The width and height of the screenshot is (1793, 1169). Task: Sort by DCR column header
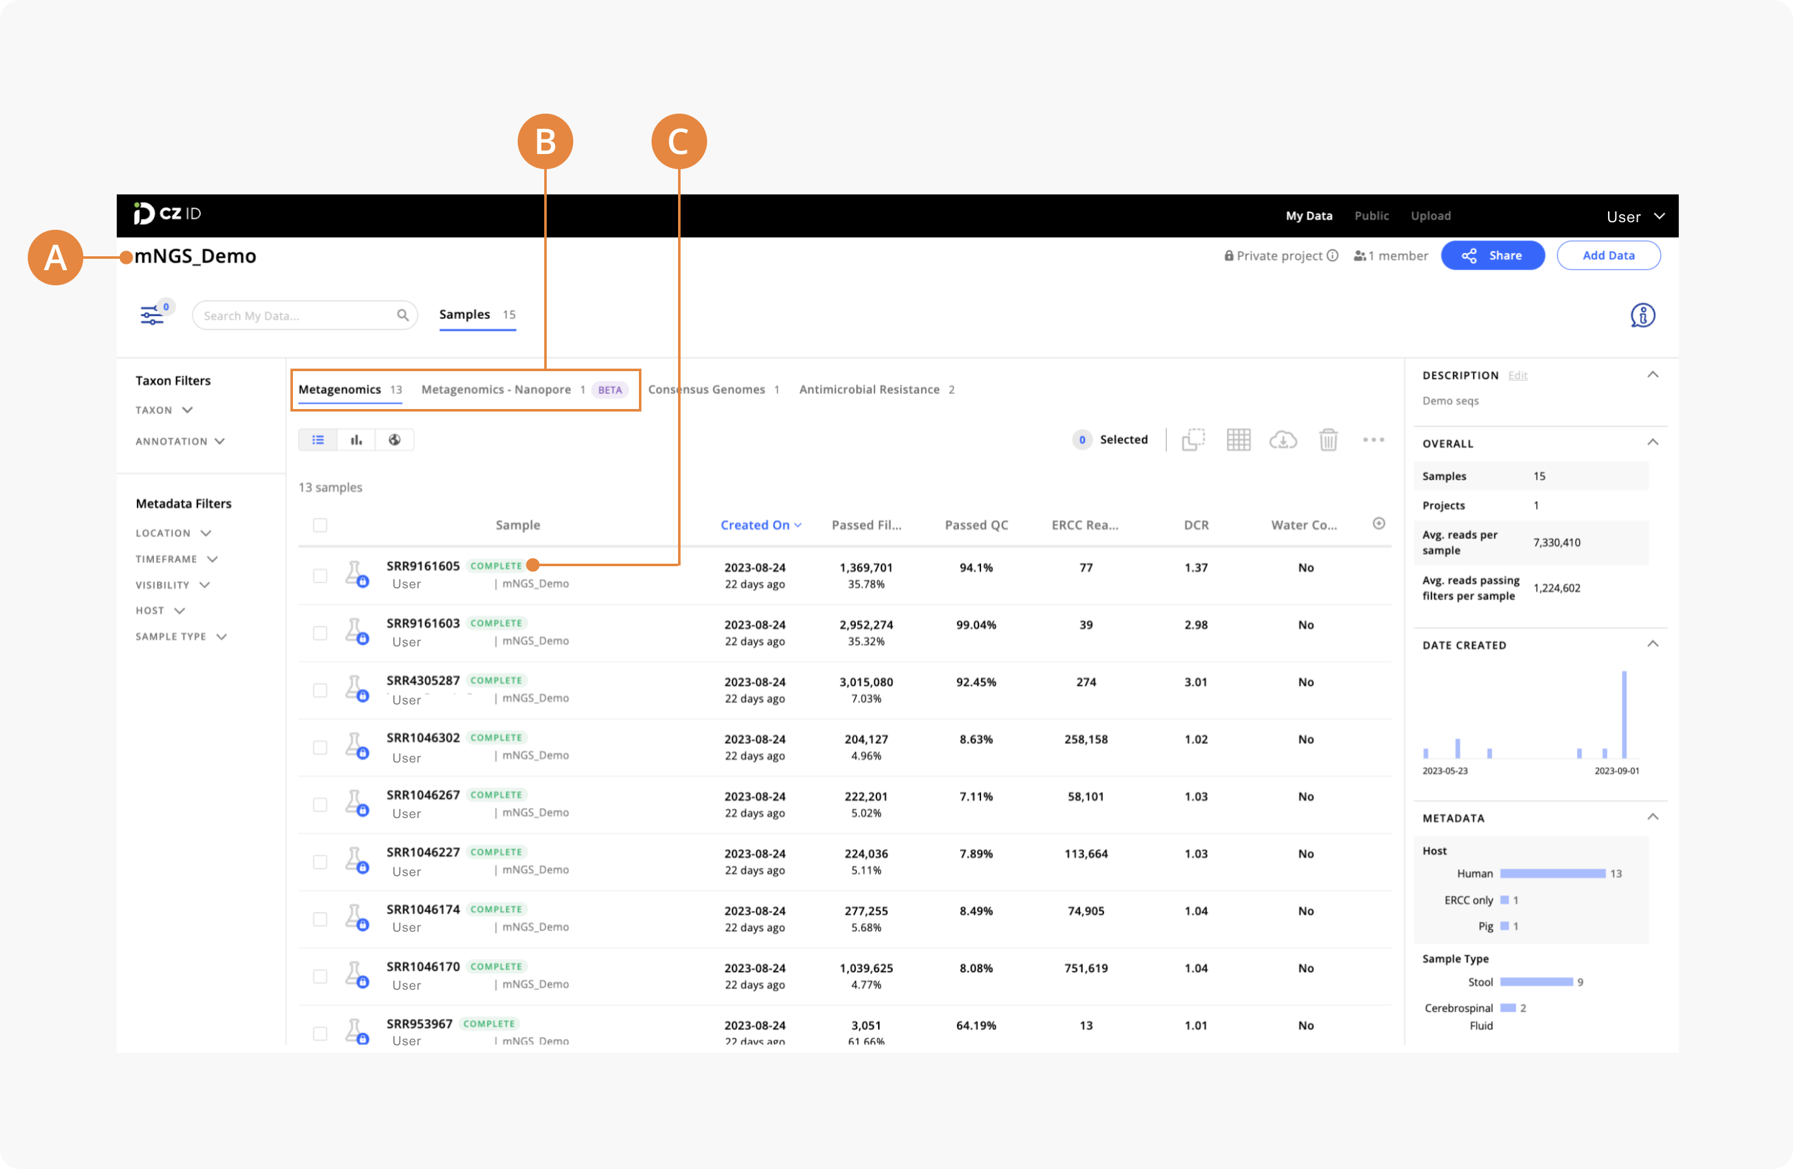tap(1196, 526)
